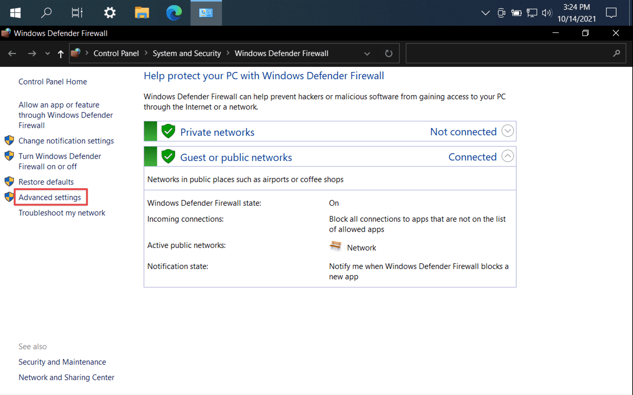Open Turn Windows Defender Firewall on or off
Screen dimensions: 633x395
click(60, 161)
